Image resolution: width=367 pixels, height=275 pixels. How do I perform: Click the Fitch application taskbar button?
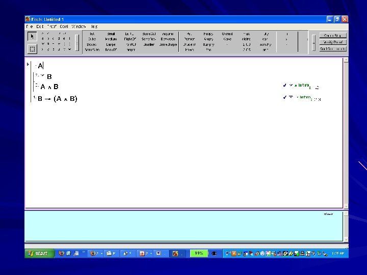pyautogui.click(x=178, y=254)
